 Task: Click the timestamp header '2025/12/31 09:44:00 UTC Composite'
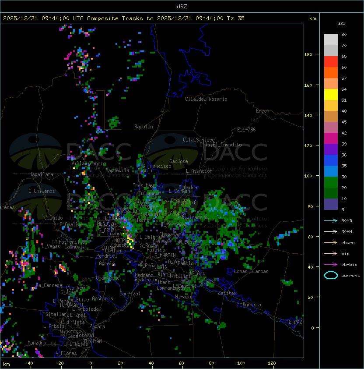(x=61, y=18)
